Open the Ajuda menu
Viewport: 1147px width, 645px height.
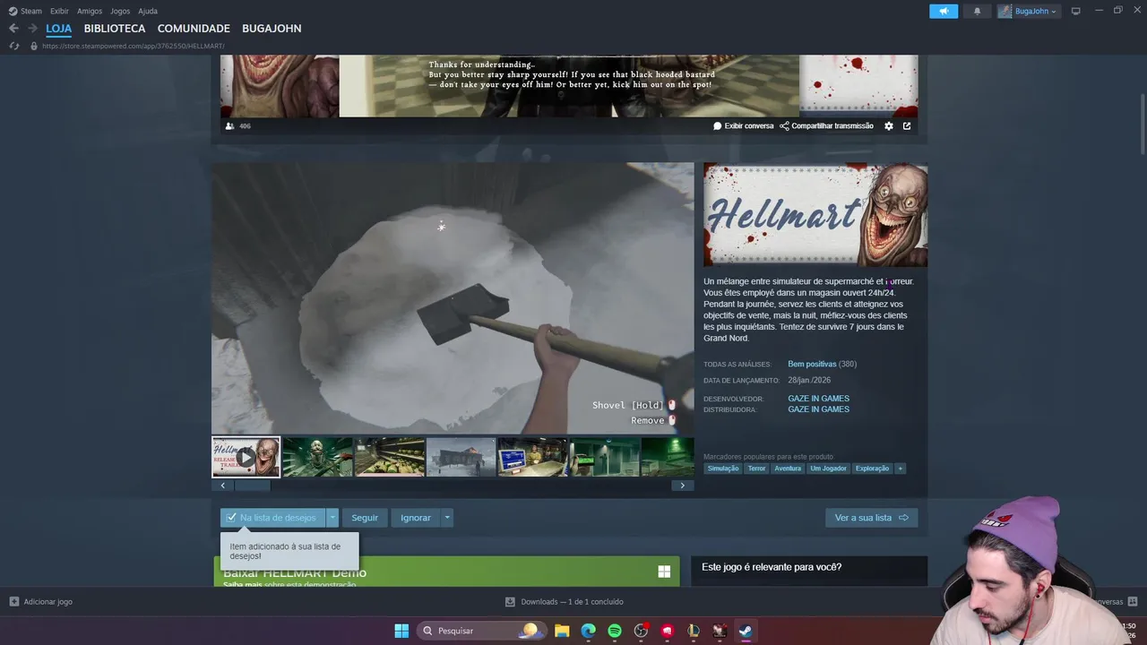click(148, 11)
